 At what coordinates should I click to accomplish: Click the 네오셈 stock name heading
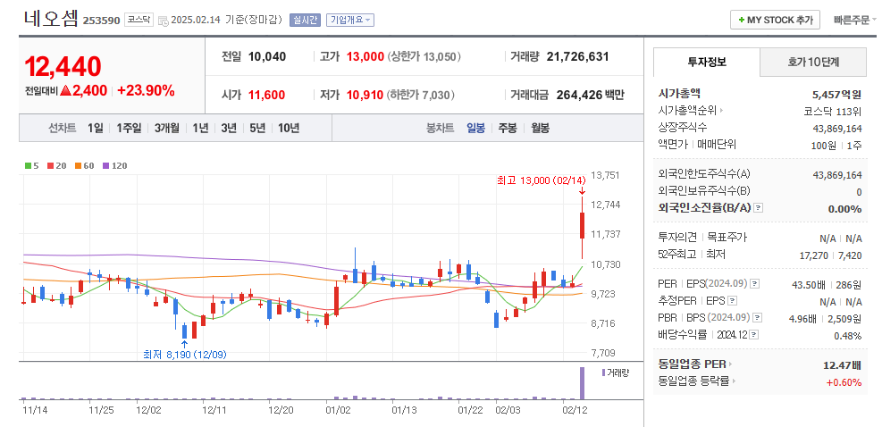[51, 19]
